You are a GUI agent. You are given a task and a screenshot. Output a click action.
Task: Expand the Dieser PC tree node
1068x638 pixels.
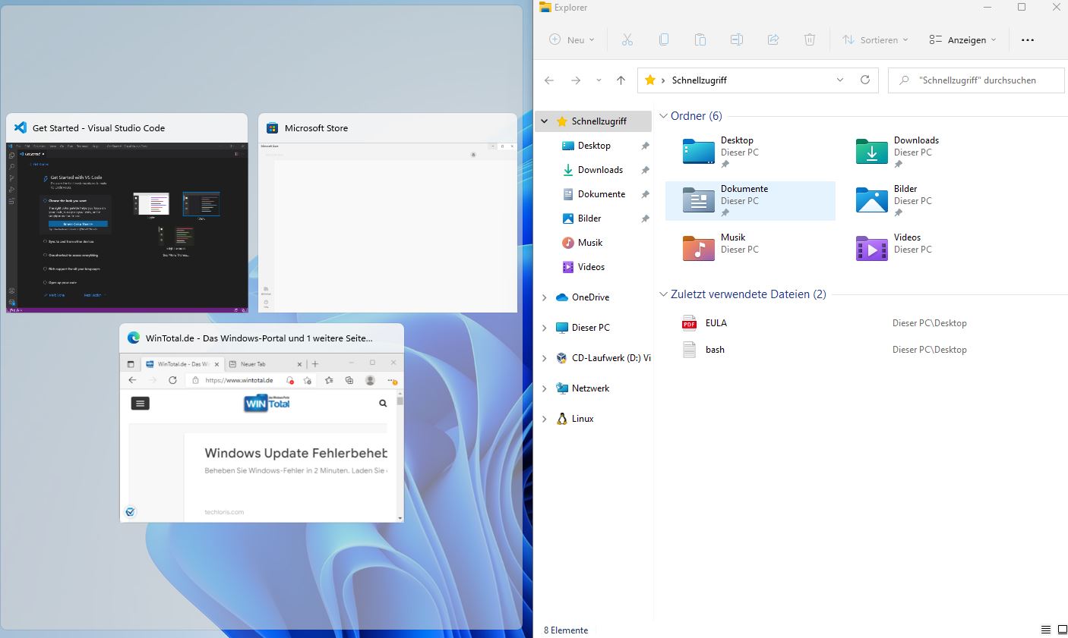(x=544, y=328)
